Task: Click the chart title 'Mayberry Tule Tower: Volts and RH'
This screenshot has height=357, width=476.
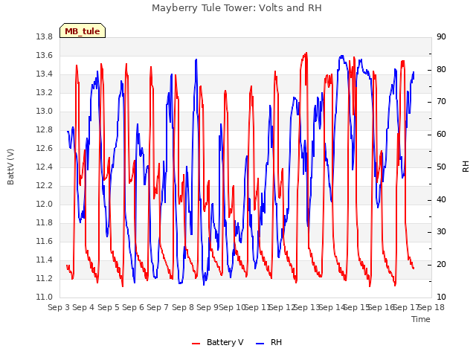Action: coord(237,7)
